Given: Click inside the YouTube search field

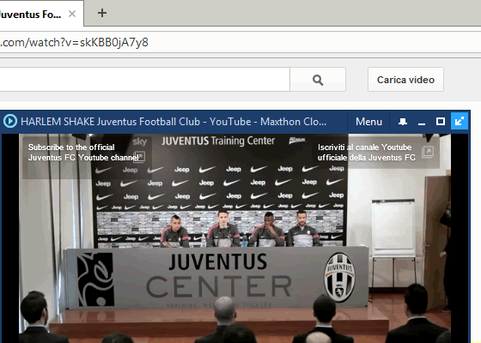Looking at the screenshot, I should (144, 79).
